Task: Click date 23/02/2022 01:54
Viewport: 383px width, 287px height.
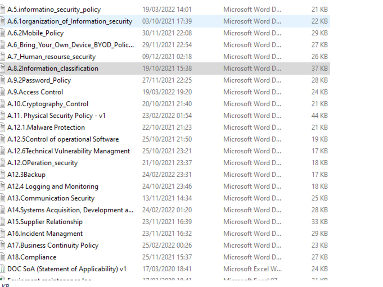Action: [167, 116]
